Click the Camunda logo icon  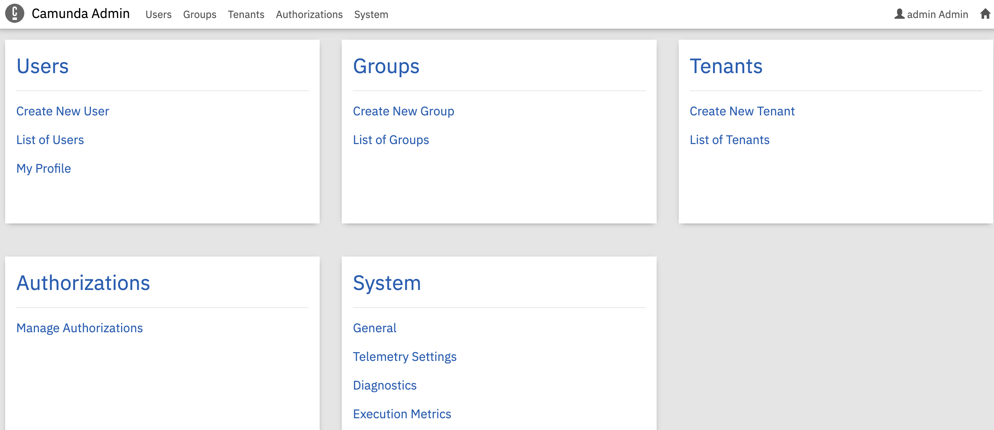[15, 14]
